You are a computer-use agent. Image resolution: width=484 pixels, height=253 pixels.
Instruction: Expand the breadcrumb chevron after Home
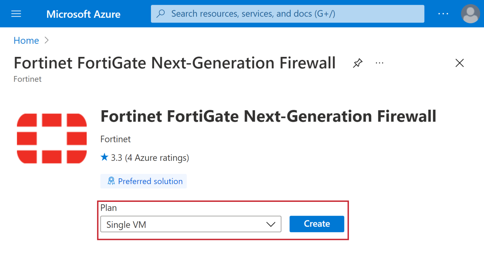(46, 40)
